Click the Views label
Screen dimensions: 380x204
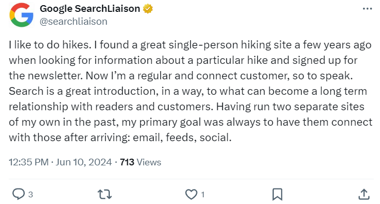pyautogui.click(x=149, y=162)
